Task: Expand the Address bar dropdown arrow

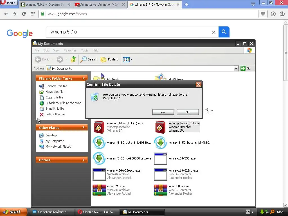Action: [236, 68]
